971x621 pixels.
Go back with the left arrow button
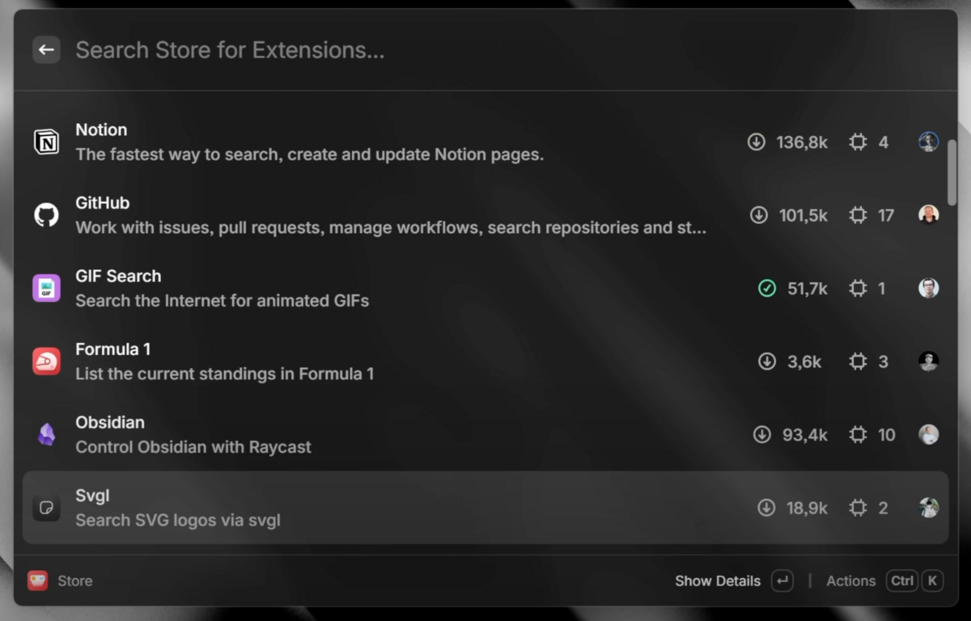(46, 50)
